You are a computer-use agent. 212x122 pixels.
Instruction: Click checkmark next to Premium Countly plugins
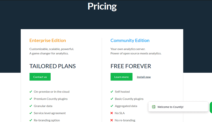tap(31, 99)
